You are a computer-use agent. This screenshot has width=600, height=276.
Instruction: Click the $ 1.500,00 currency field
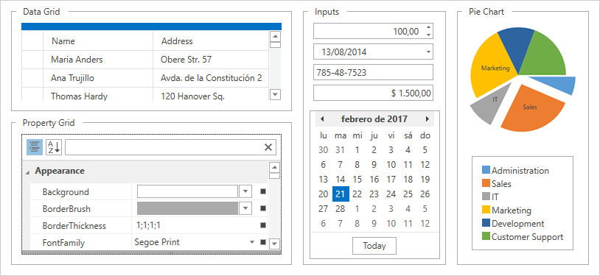point(373,93)
